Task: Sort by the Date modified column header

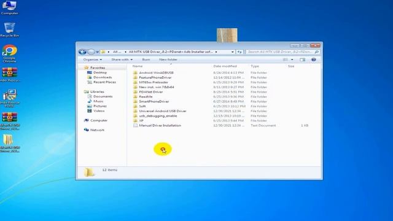Action: tap(225, 66)
